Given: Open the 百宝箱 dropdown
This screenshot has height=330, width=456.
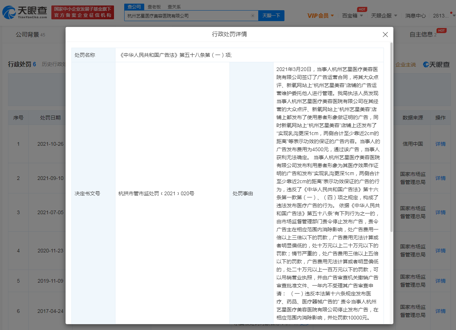Looking at the screenshot, I should click(x=353, y=16).
